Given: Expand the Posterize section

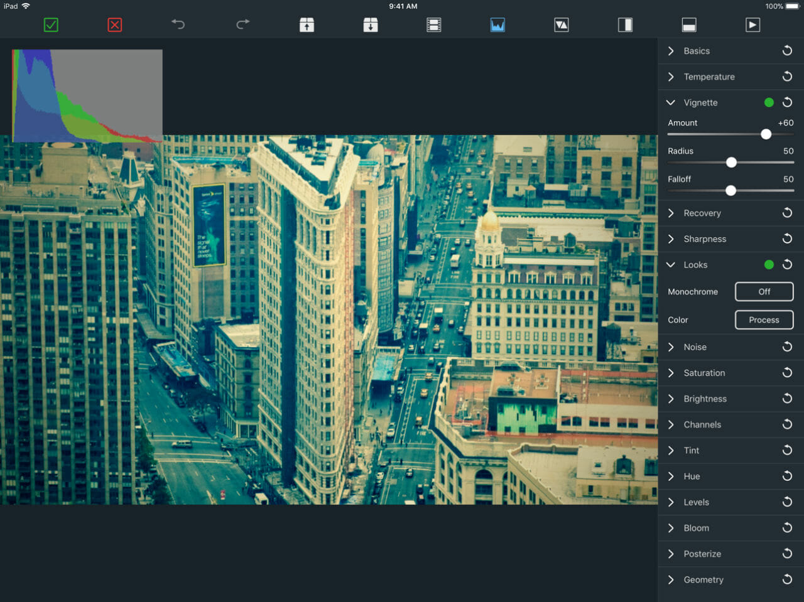Looking at the screenshot, I should (x=671, y=554).
